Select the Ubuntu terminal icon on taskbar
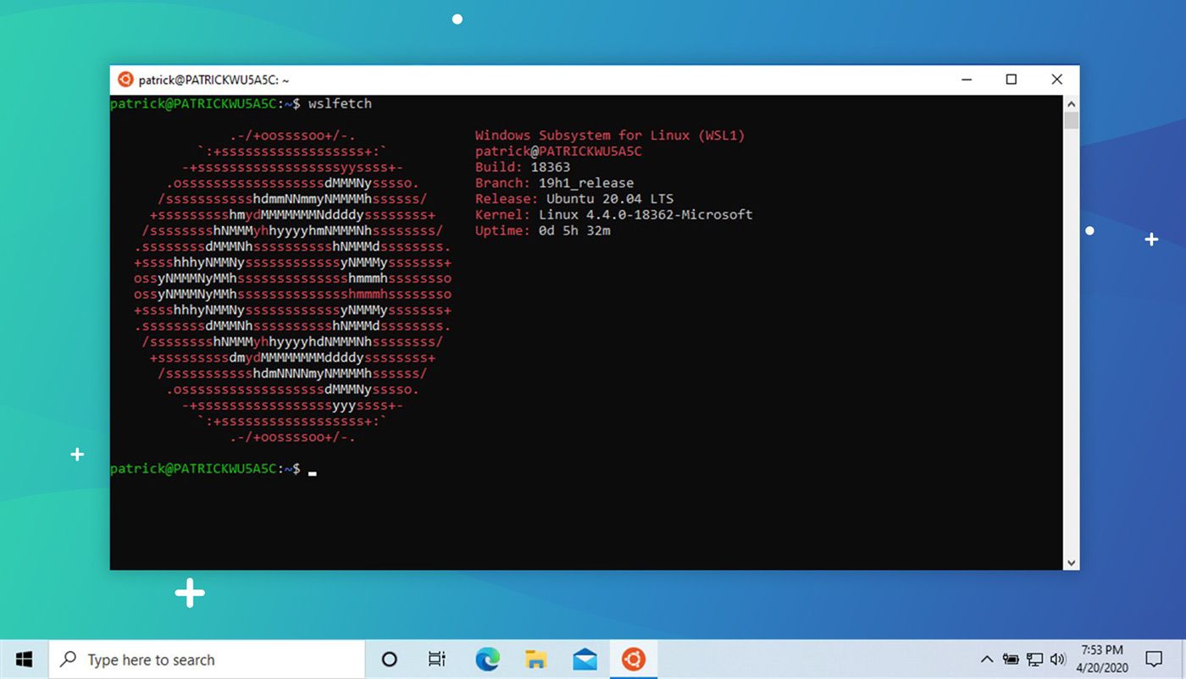 [x=633, y=659]
